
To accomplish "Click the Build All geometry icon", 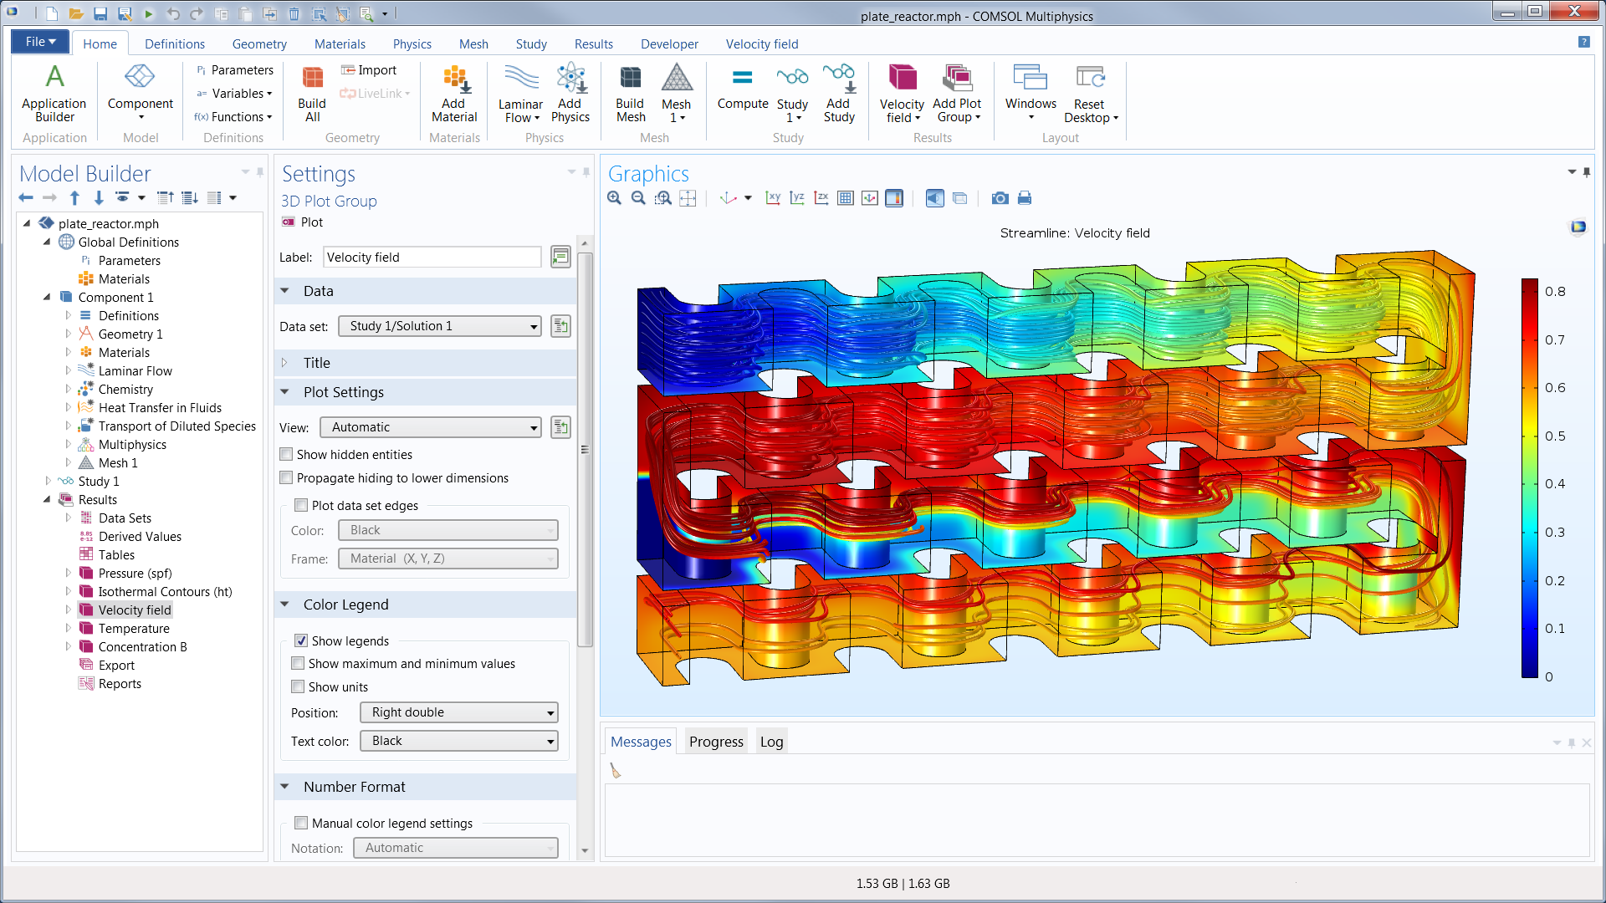I will click(x=312, y=92).
